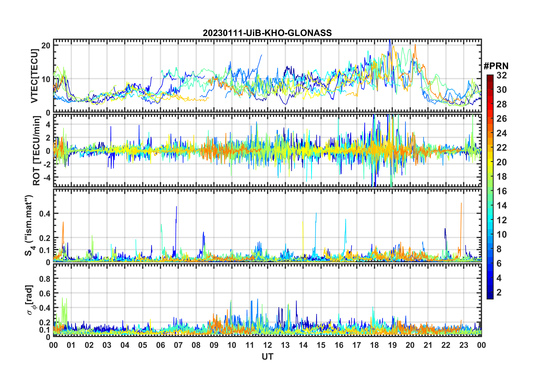Click x-axis hour label "09"
Image resolution: width=535 pixels, height=374 pixels.
(x=214, y=345)
